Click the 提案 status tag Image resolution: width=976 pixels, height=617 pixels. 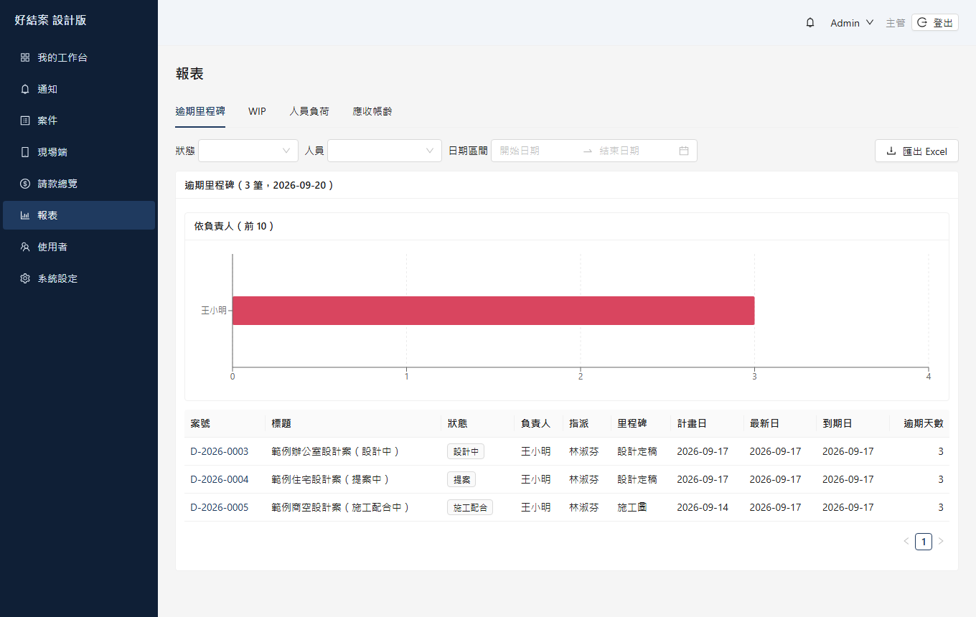(461, 479)
